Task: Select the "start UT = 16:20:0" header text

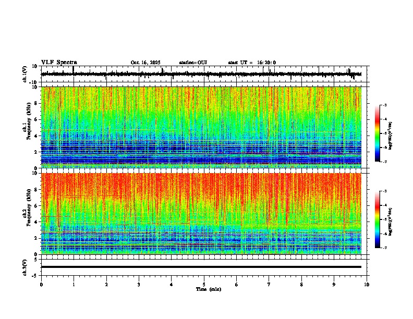Action: pos(252,63)
